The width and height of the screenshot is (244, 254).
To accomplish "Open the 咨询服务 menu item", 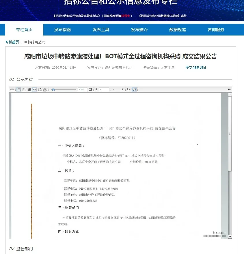I will pyautogui.click(x=216, y=30).
